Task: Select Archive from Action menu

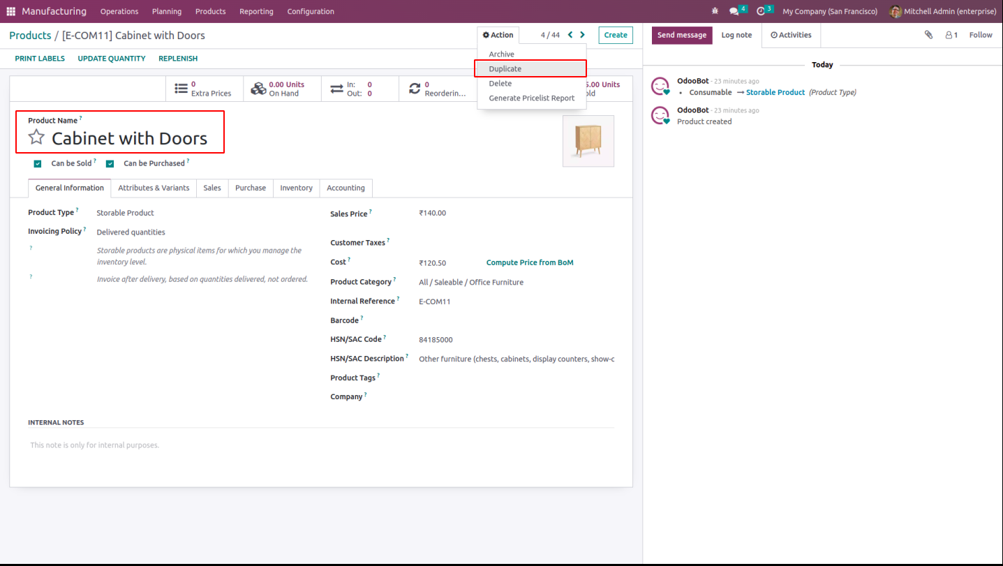Action: point(532,54)
